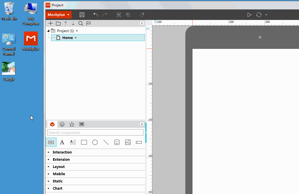The image size is (299, 194).
Task: Expand the Extension component category
Action: click(95, 159)
